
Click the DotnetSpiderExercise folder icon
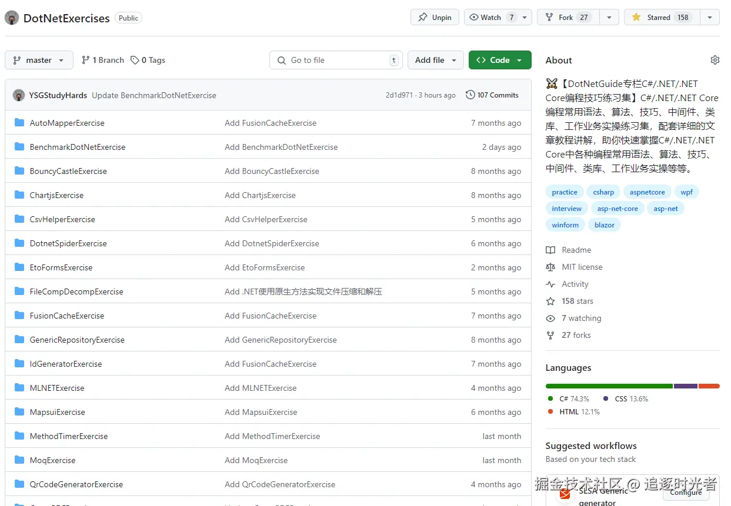(19, 243)
